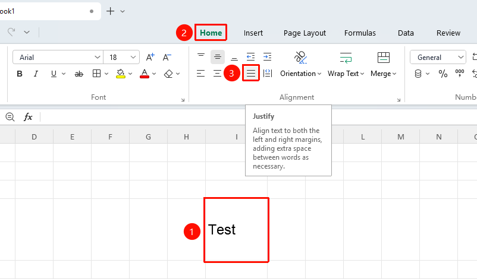Open borders dropdown arrow
The height and width of the screenshot is (279, 477).
point(106,74)
